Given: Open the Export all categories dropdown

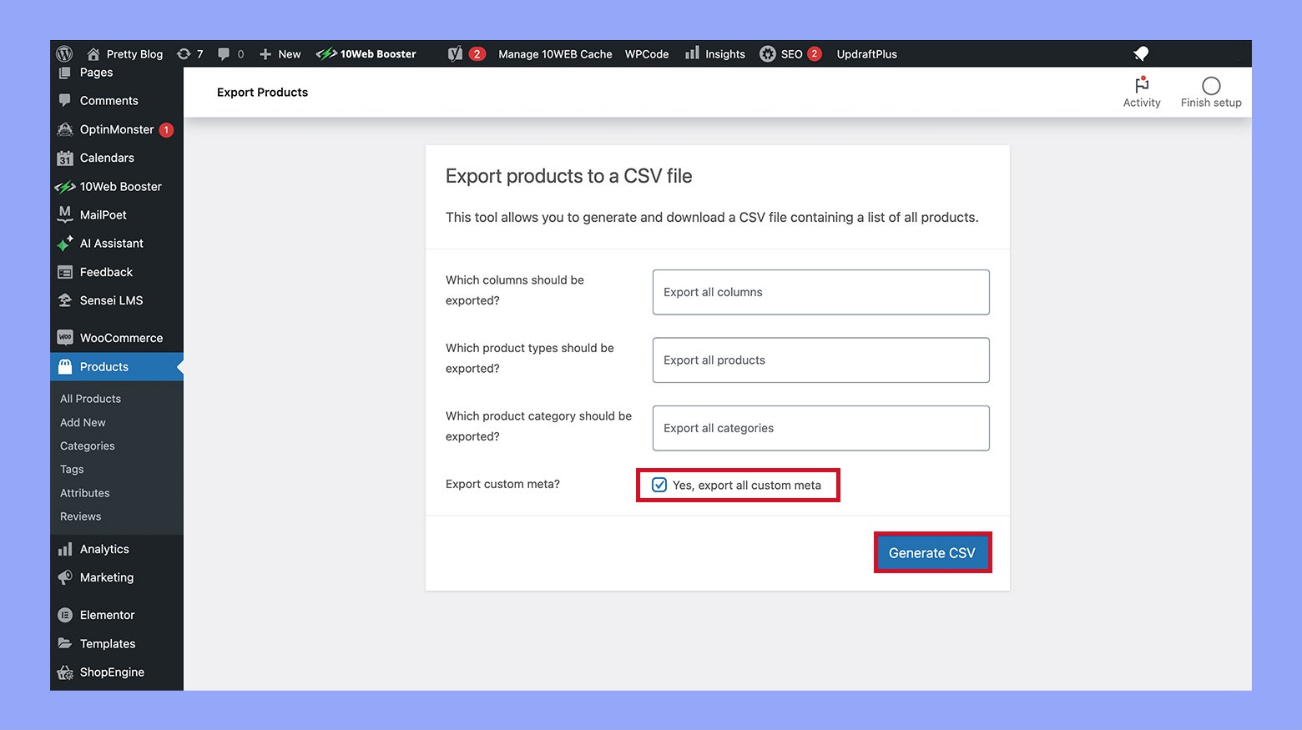Looking at the screenshot, I should click(x=820, y=428).
